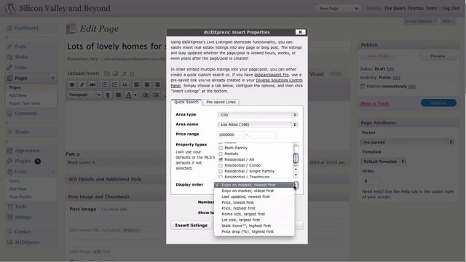Click Move to Trash link
Image resolution: width=466 pixels, height=262 pixels.
click(375, 103)
